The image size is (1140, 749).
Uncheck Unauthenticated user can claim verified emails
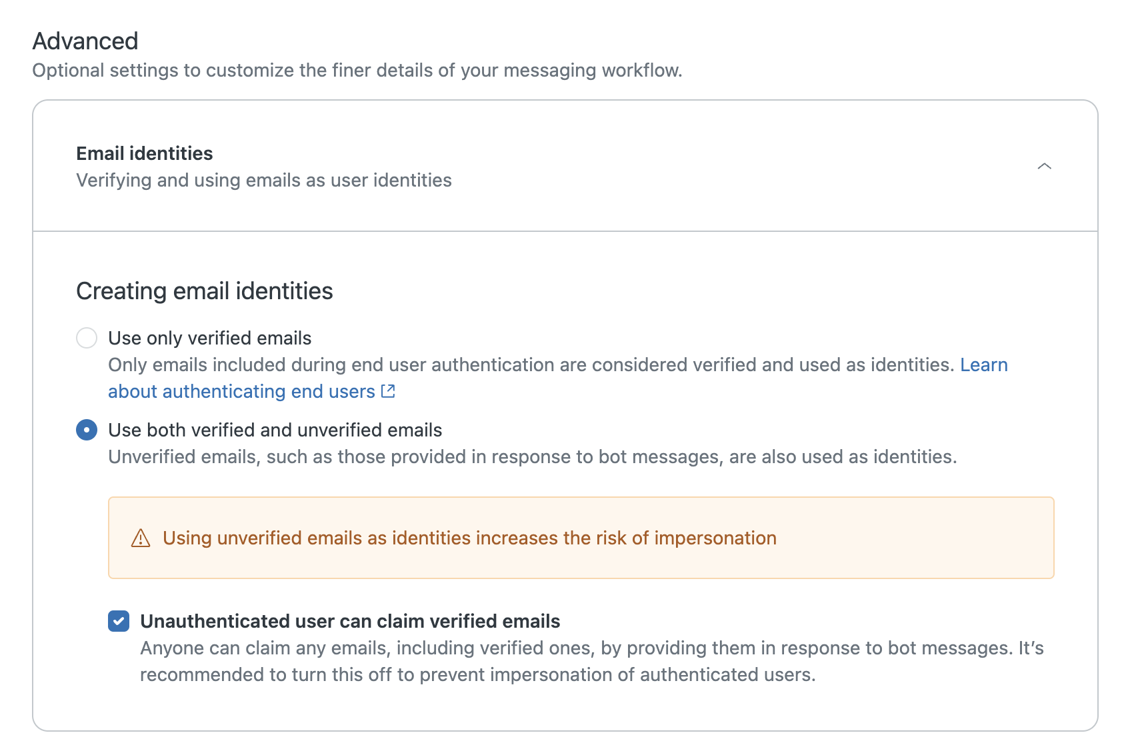pos(118,621)
